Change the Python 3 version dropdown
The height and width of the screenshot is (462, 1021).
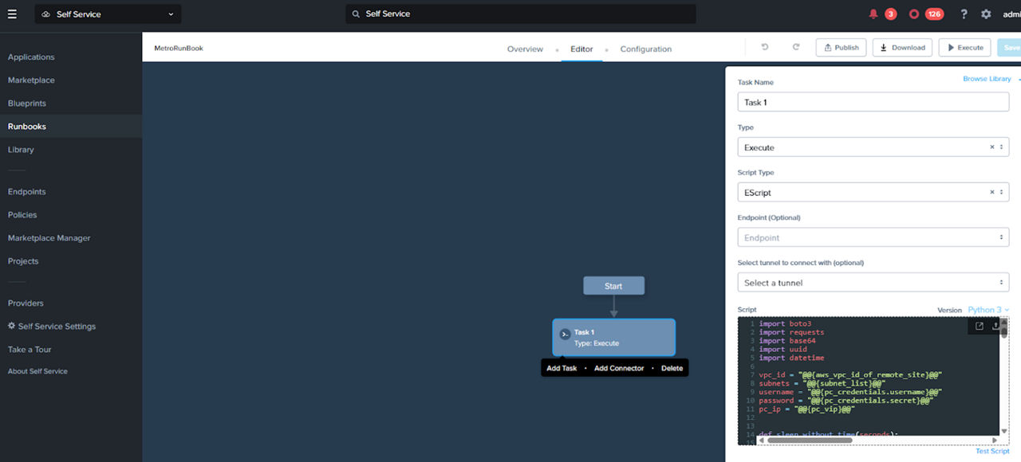pos(988,310)
